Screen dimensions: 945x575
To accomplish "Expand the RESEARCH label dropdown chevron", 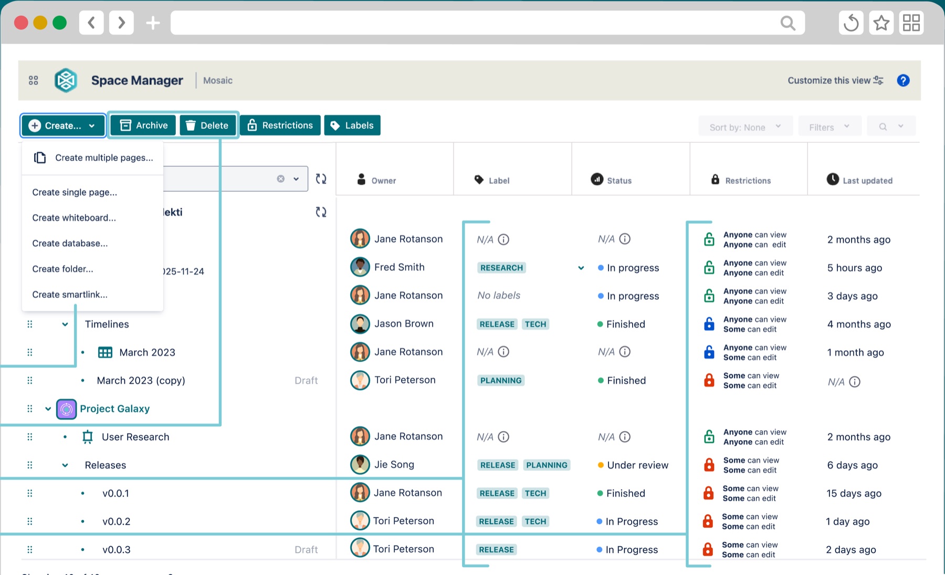I will click(x=581, y=268).
